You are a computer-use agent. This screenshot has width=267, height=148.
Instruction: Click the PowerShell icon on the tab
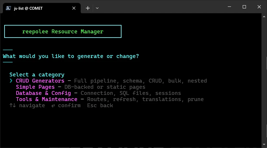pyautogui.click(x=8, y=8)
